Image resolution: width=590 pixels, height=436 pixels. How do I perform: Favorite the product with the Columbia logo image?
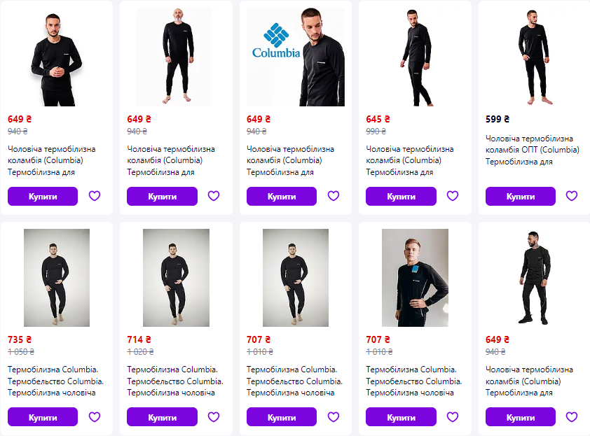point(334,196)
